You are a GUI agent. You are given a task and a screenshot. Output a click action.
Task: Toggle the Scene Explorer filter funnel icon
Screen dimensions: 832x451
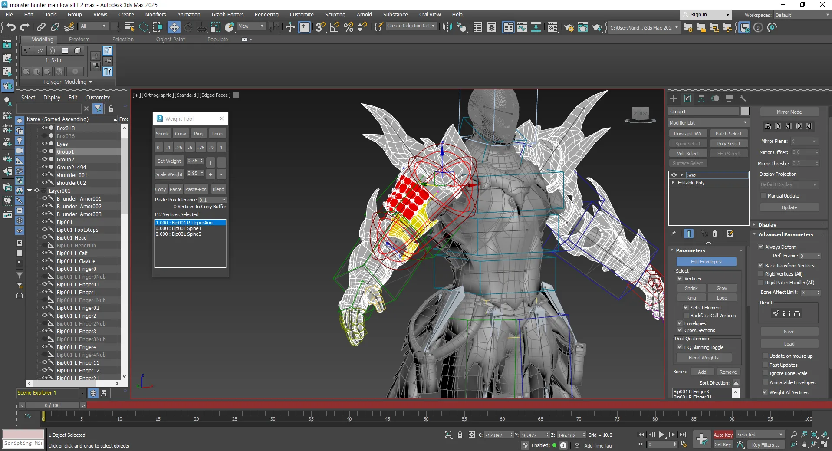[98, 109]
